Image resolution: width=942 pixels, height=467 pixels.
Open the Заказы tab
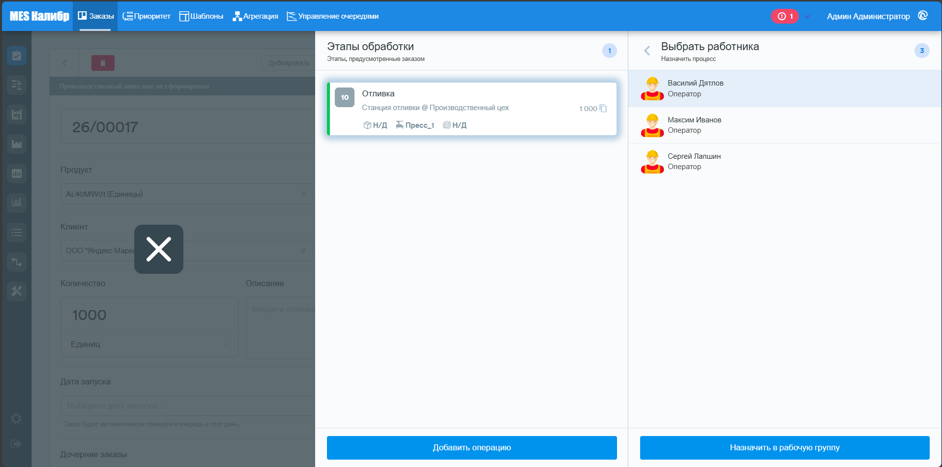pos(95,16)
